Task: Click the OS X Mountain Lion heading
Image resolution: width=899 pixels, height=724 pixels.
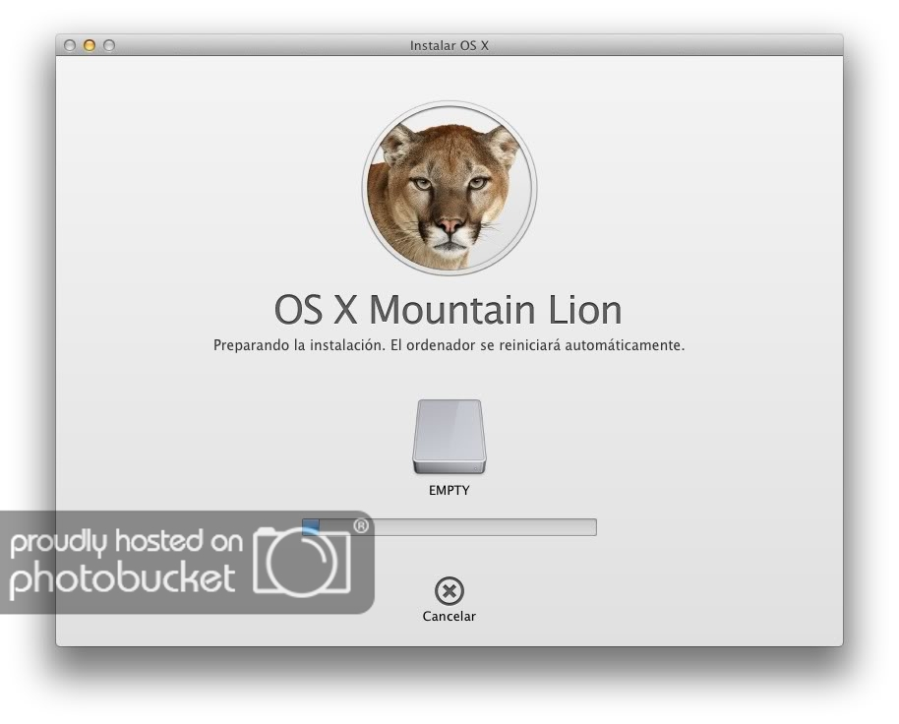Action: point(449,310)
